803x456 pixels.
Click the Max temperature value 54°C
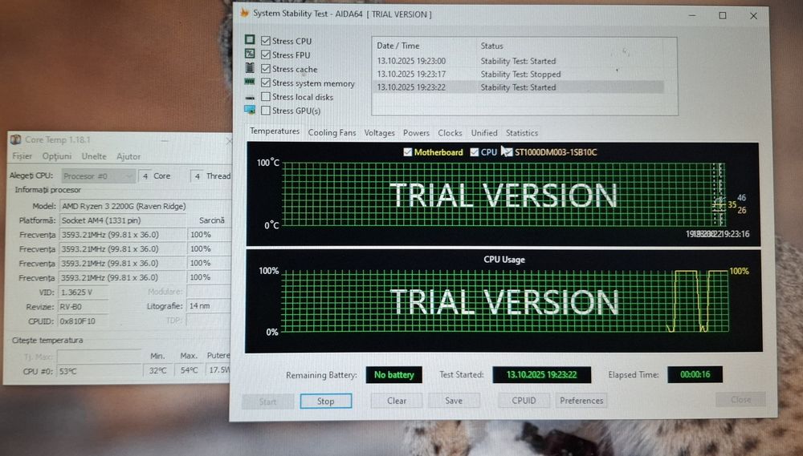click(189, 370)
